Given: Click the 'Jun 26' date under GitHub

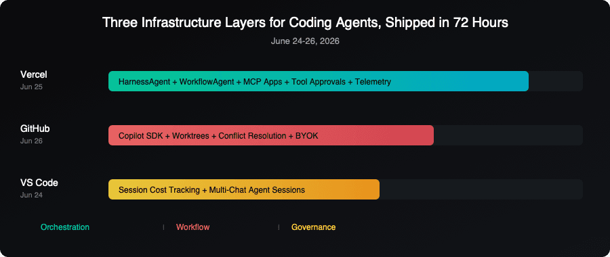Looking at the screenshot, I should click(x=31, y=141).
